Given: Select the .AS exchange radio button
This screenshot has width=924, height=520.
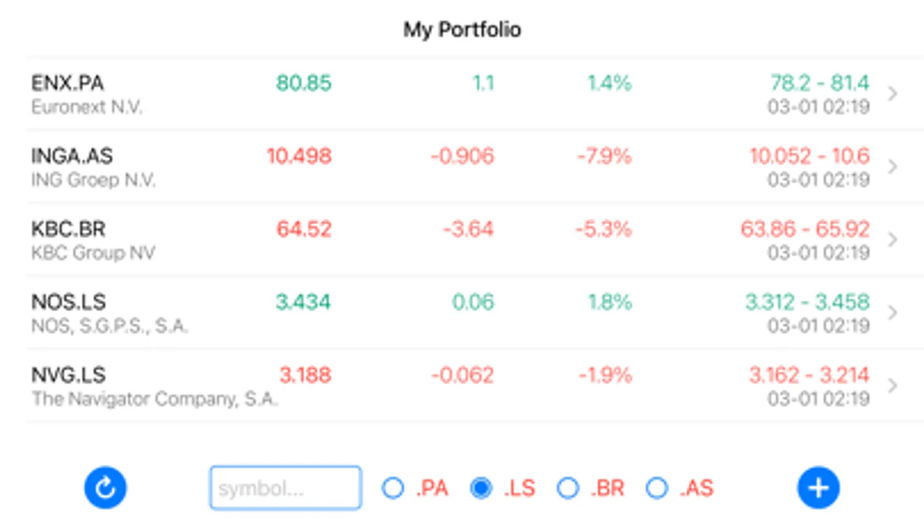Looking at the screenshot, I should pyautogui.click(x=657, y=488).
